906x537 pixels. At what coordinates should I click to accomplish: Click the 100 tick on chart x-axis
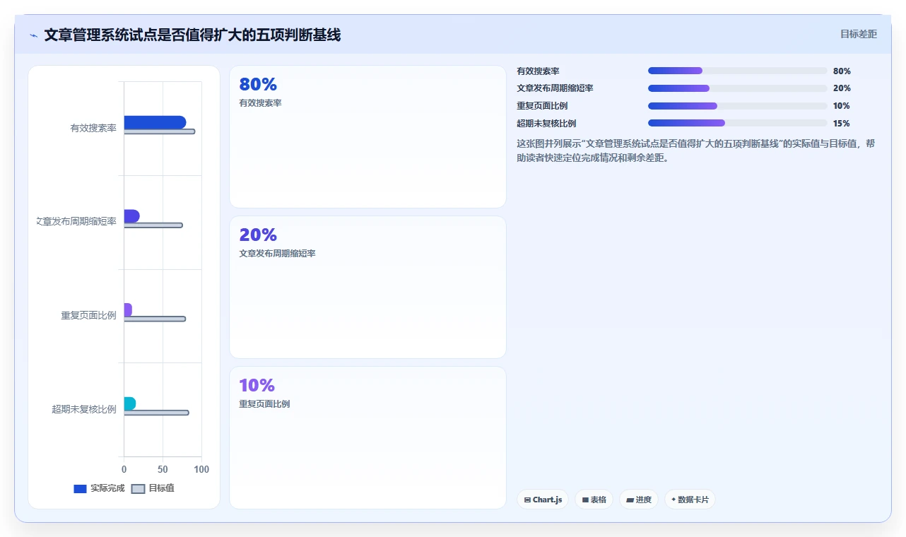(201, 469)
